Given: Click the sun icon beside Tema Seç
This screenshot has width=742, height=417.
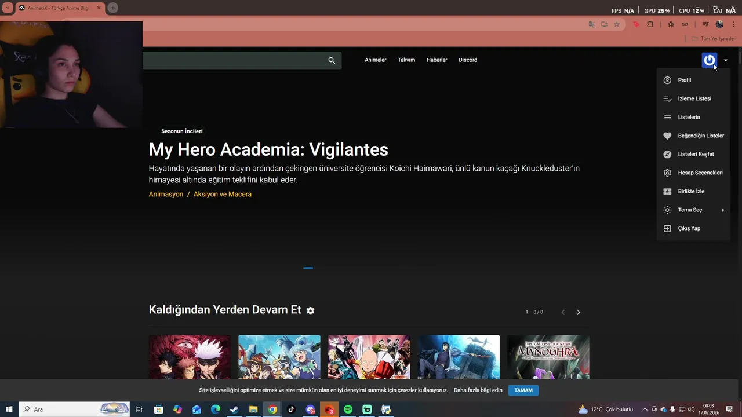Looking at the screenshot, I should [x=667, y=210].
